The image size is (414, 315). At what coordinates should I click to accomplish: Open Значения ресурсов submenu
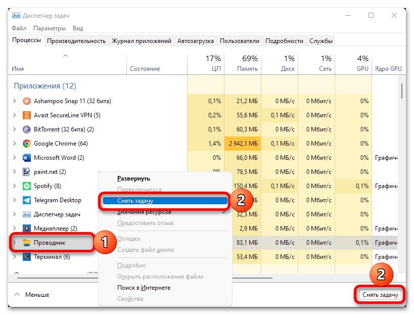(x=165, y=212)
